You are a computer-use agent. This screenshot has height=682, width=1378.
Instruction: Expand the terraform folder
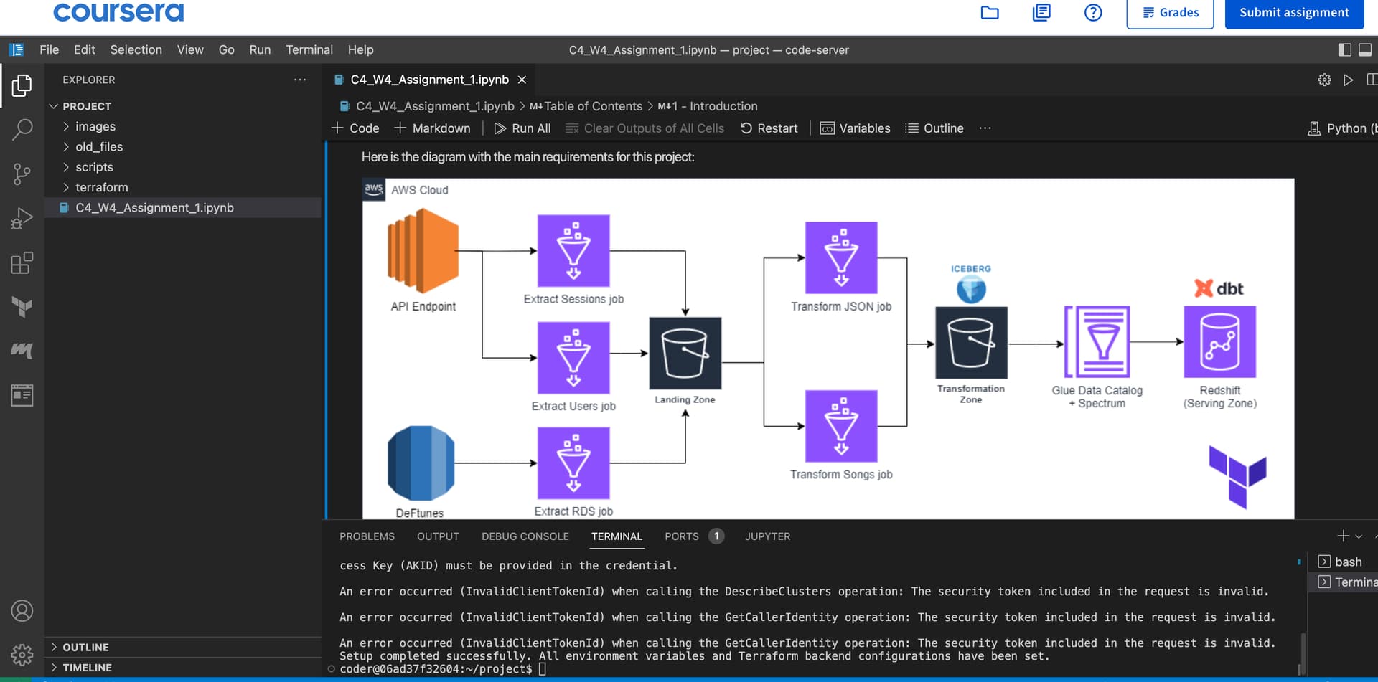click(183, 187)
